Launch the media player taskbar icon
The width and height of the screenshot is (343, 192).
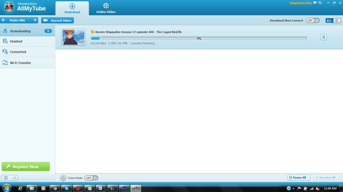(x=43, y=188)
